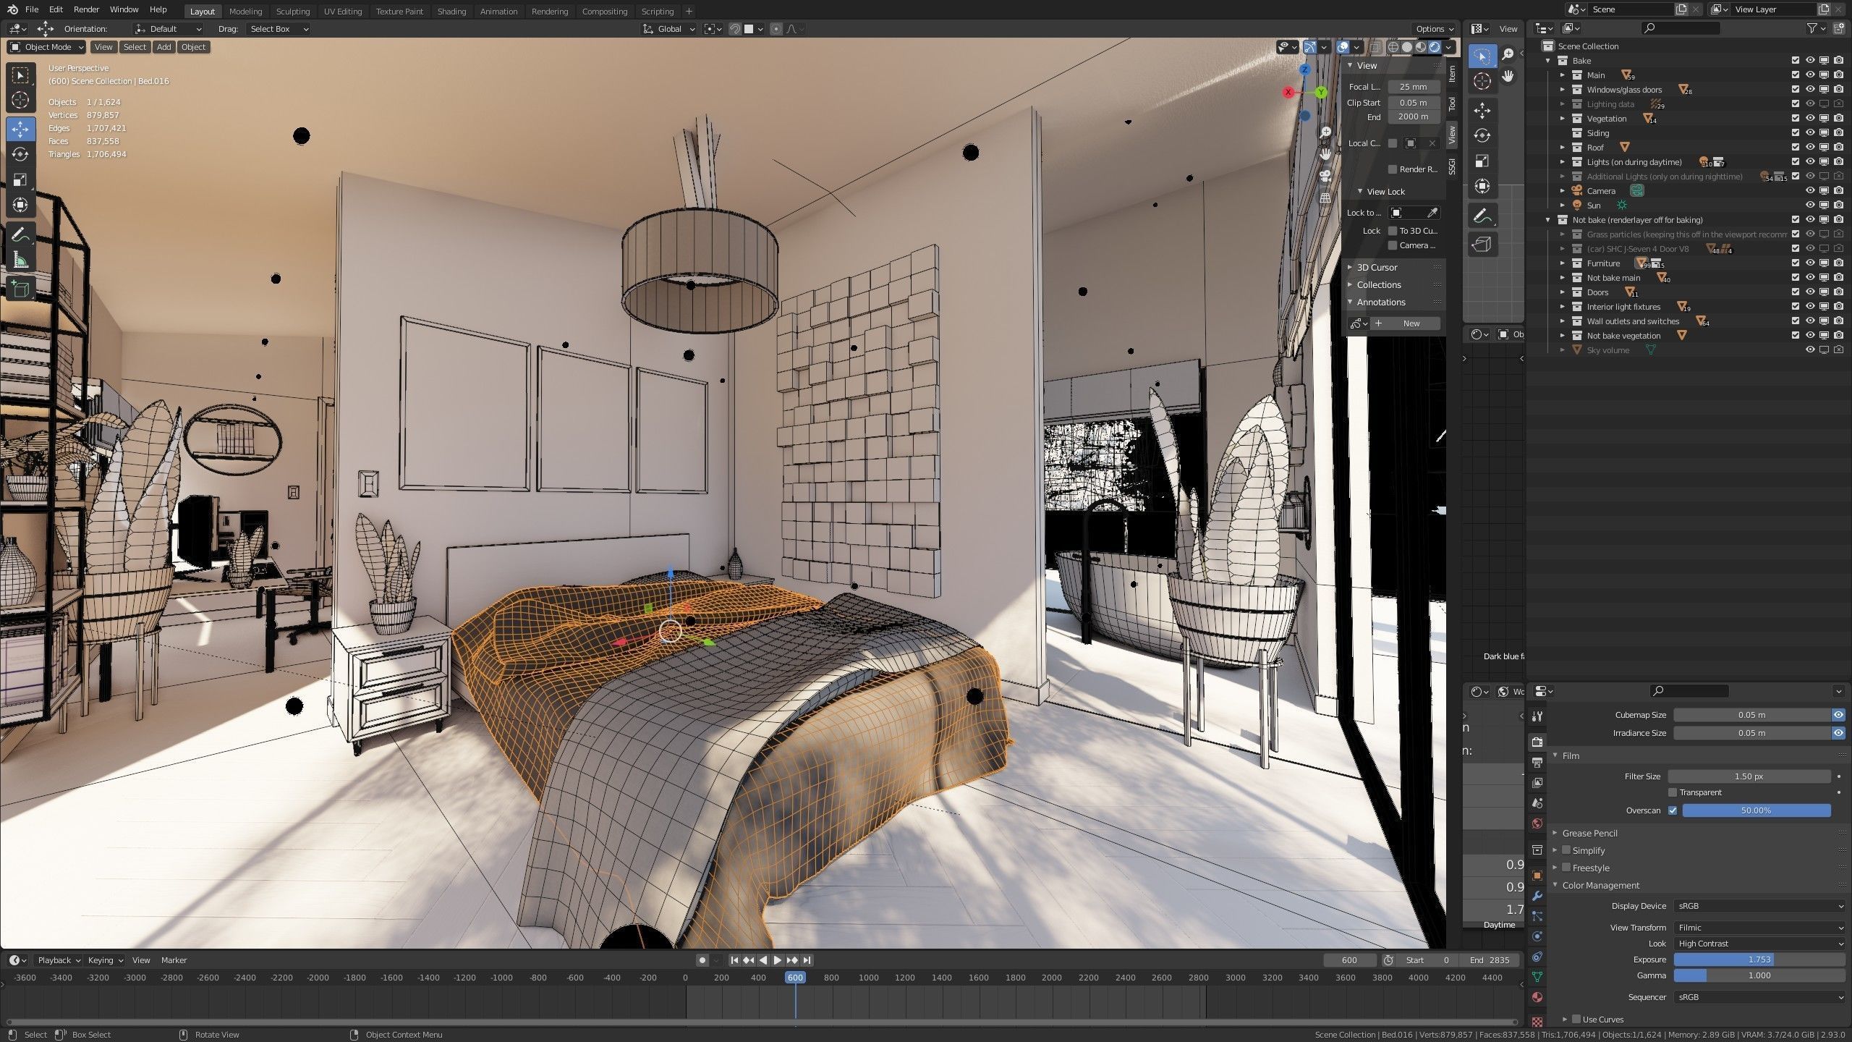Open the View Layer Properties tab

pos(1537,783)
